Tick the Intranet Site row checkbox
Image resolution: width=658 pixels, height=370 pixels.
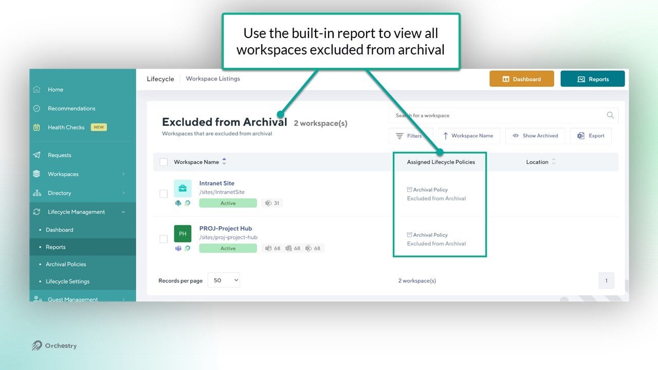point(163,194)
